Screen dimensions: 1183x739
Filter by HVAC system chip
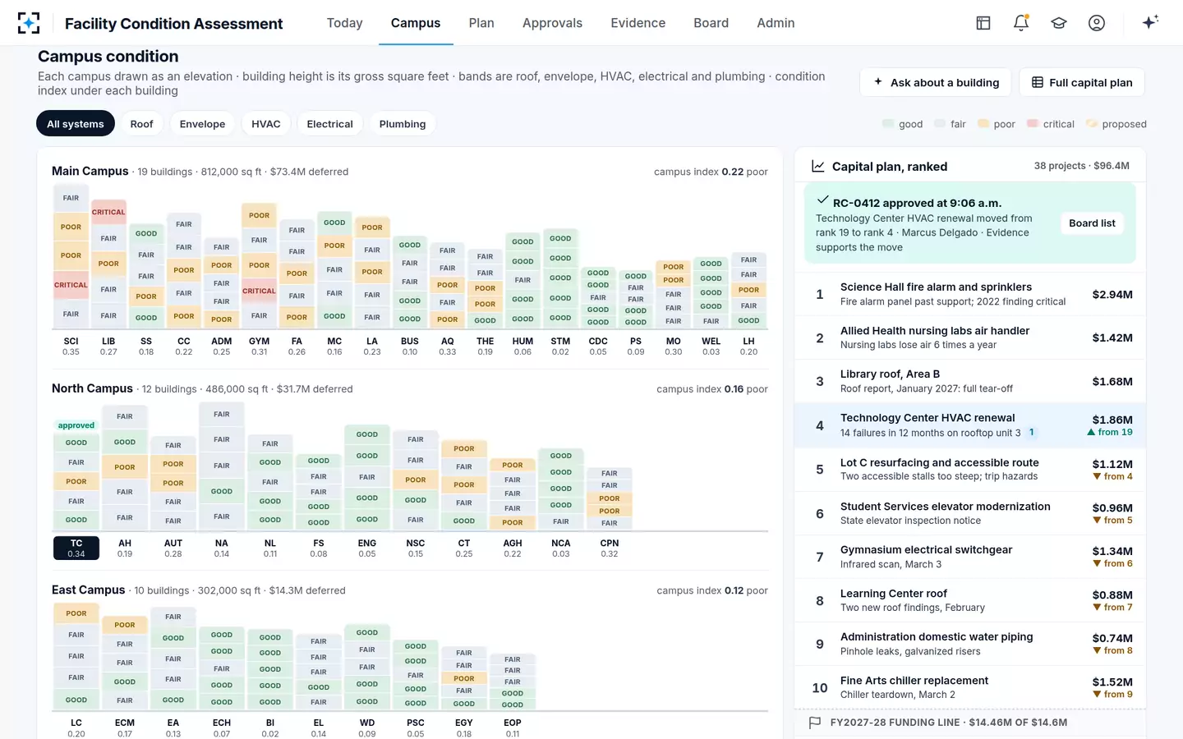[x=265, y=124]
